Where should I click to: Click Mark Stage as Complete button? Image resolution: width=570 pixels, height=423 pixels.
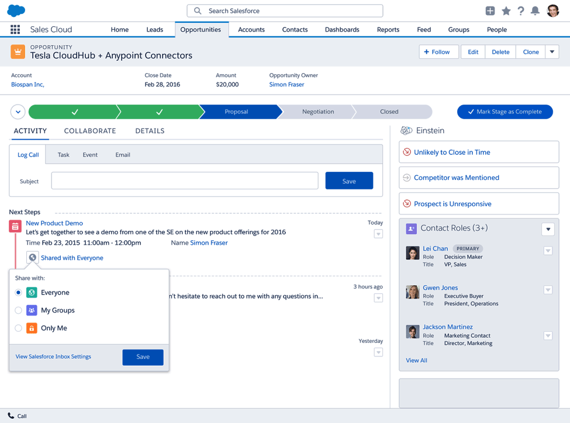pos(505,112)
